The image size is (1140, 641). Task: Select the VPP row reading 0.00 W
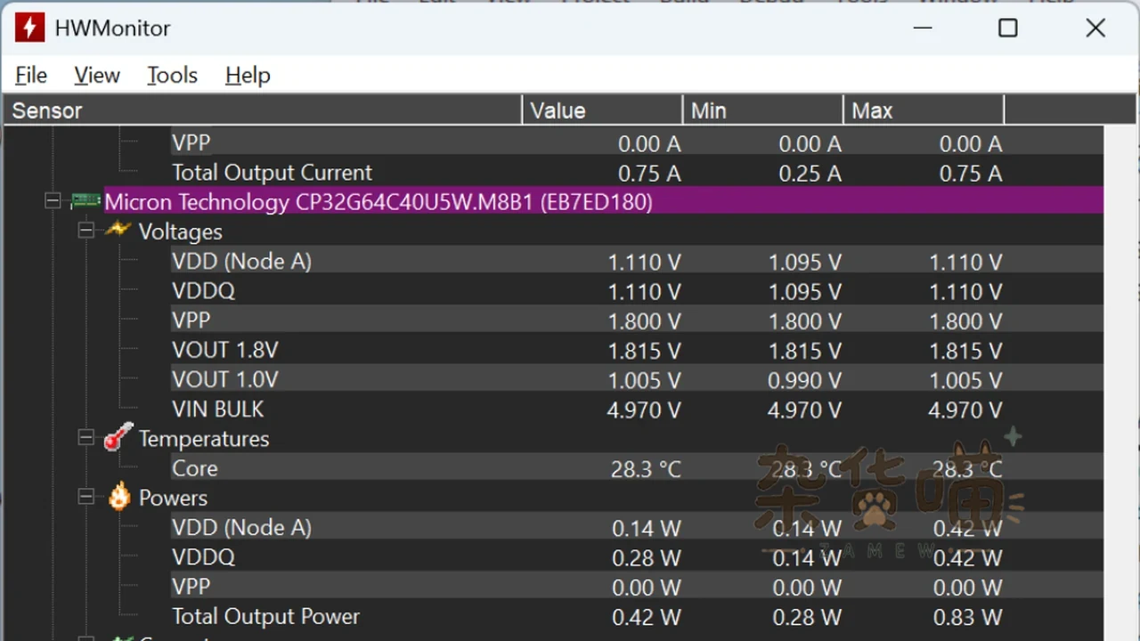coord(637,587)
